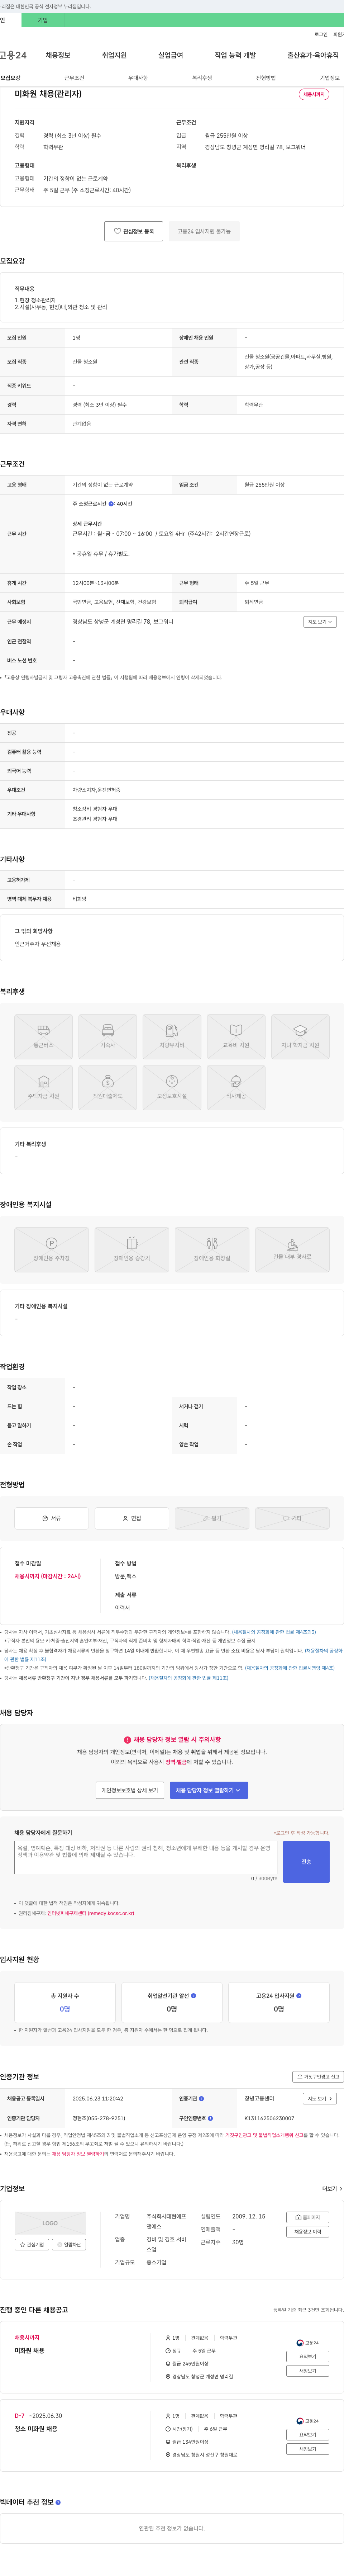This screenshot has height=2576, width=344.
Task: Click info icon beside 빅데이터 추천 정보
Action: click(x=58, y=2502)
